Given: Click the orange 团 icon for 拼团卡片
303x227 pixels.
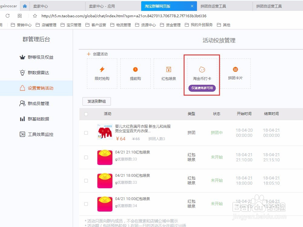Looking at the screenshot, I should pyautogui.click(x=235, y=69).
